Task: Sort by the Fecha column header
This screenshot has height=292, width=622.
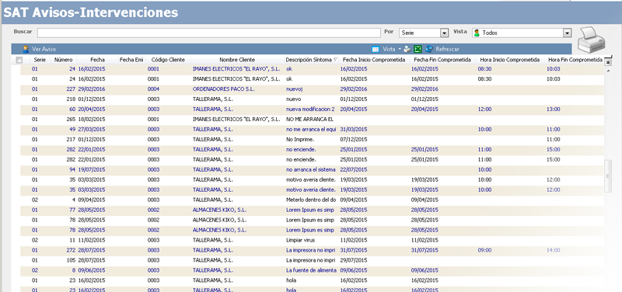Action: (97, 60)
